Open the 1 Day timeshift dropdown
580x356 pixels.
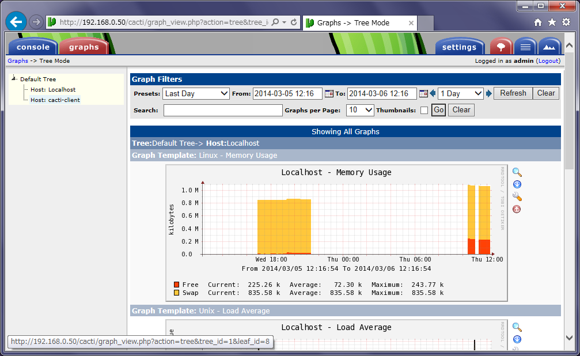pyautogui.click(x=461, y=93)
